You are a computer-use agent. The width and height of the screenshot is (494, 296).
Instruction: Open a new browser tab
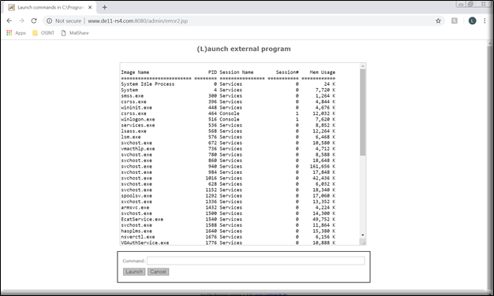[105, 7]
